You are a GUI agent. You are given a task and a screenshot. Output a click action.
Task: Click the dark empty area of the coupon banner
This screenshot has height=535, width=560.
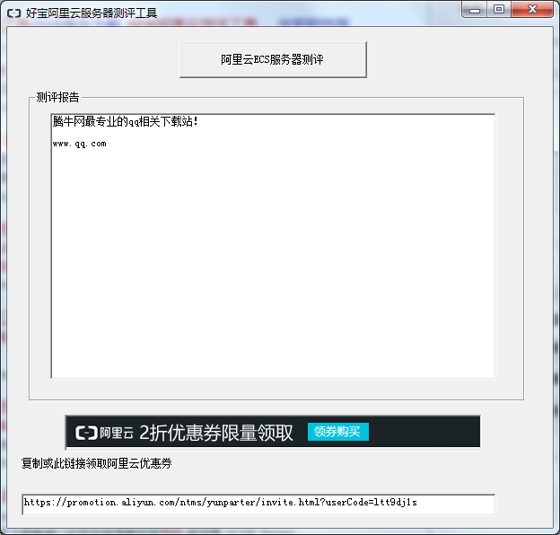click(x=424, y=432)
